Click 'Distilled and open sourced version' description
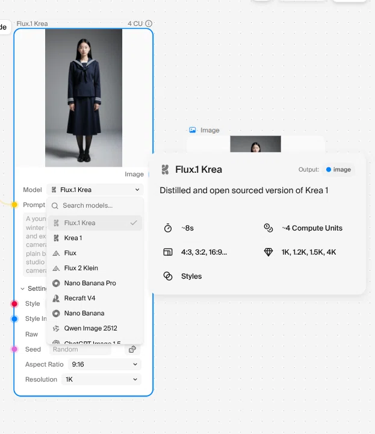The height and width of the screenshot is (434, 375). 244,190
